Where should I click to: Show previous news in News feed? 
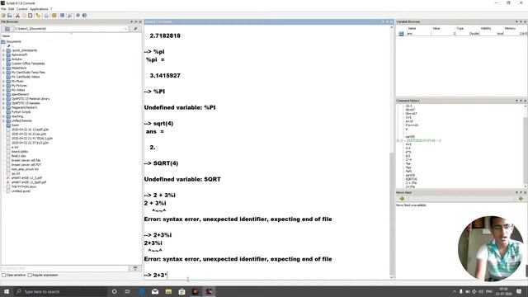(x=402, y=199)
